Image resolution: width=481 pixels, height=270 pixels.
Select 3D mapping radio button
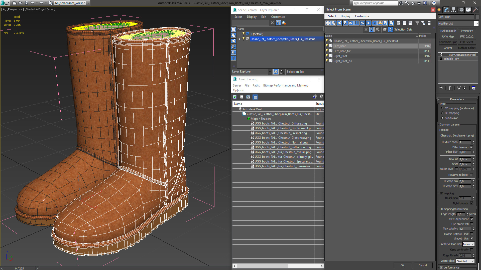[x=442, y=113]
